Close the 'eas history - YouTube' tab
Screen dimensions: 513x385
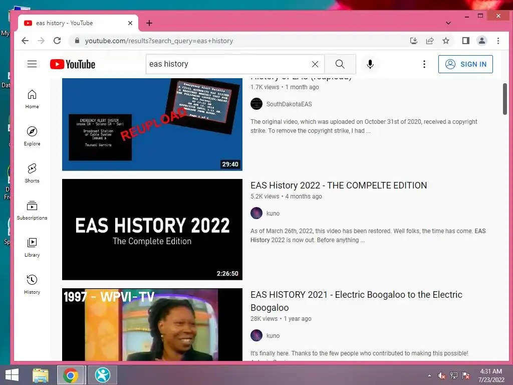[130, 23]
